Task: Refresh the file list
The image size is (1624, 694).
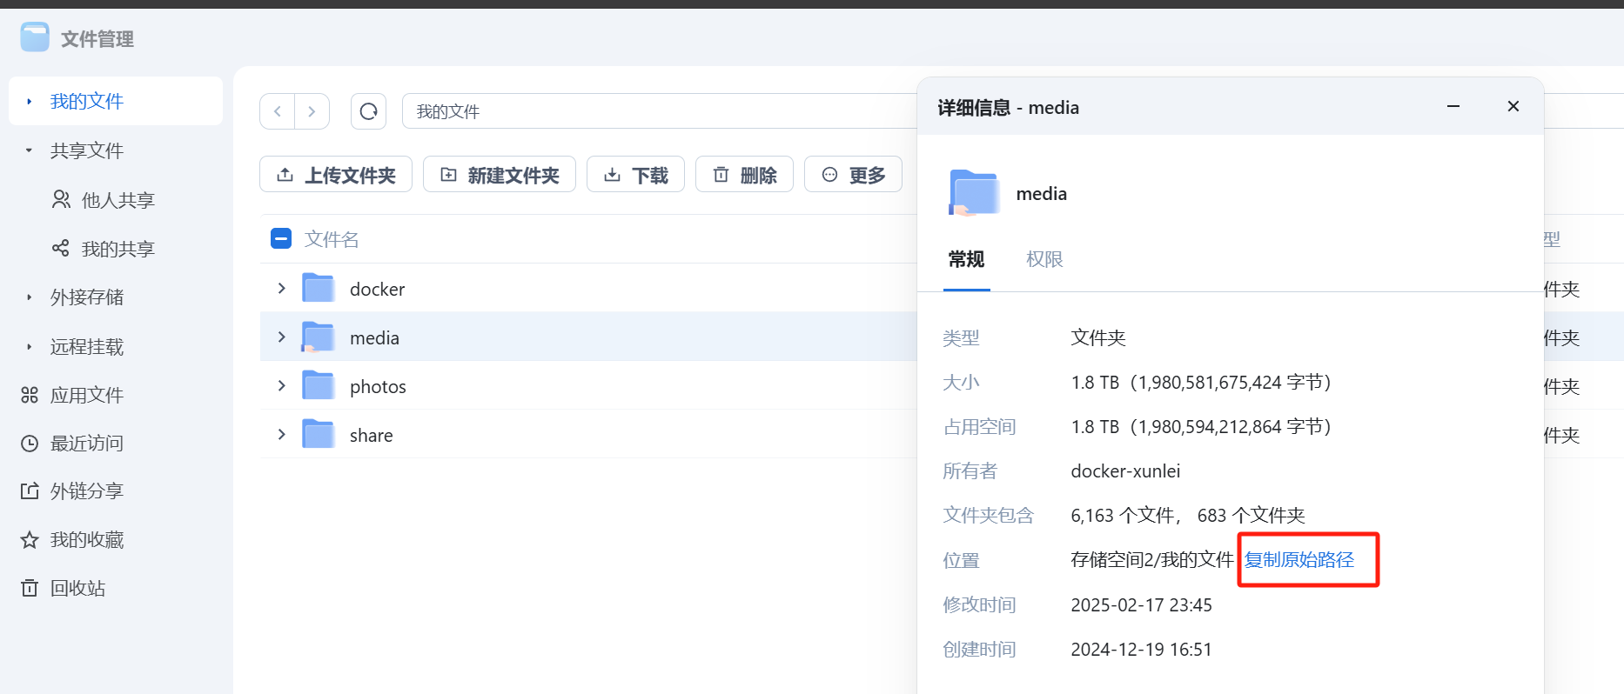Action: [x=368, y=111]
